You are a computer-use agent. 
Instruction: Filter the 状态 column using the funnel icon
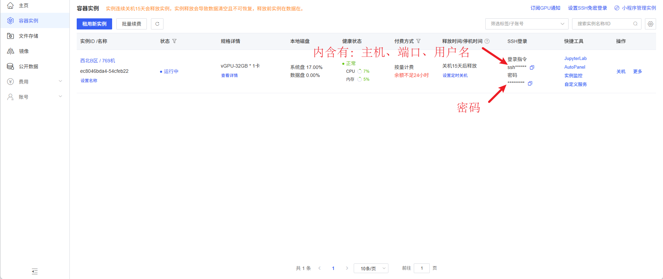174,41
